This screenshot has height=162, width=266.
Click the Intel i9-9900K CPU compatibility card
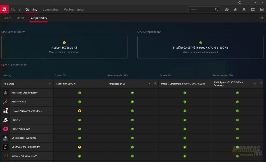(x=200, y=47)
